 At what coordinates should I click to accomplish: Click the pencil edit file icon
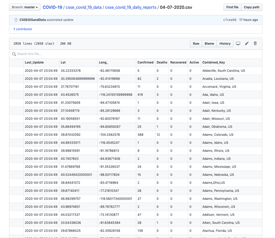click(247, 44)
